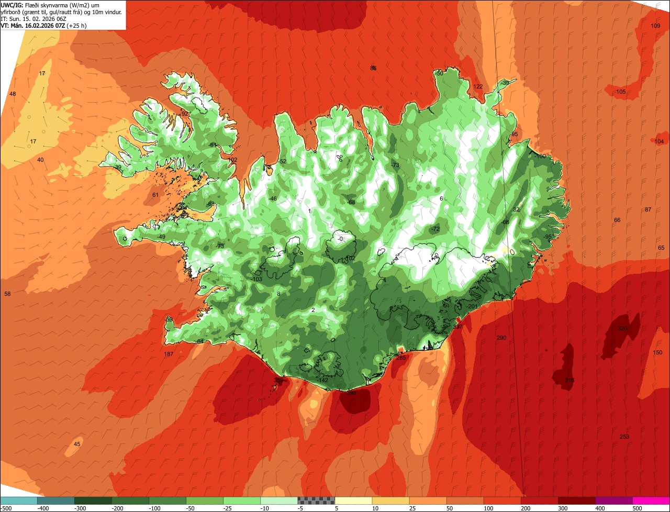Image resolution: width=670 pixels, height=512 pixels.
Task: Click the 200 to 300 red legend swatch
Action: pyautogui.click(x=539, y=500)
